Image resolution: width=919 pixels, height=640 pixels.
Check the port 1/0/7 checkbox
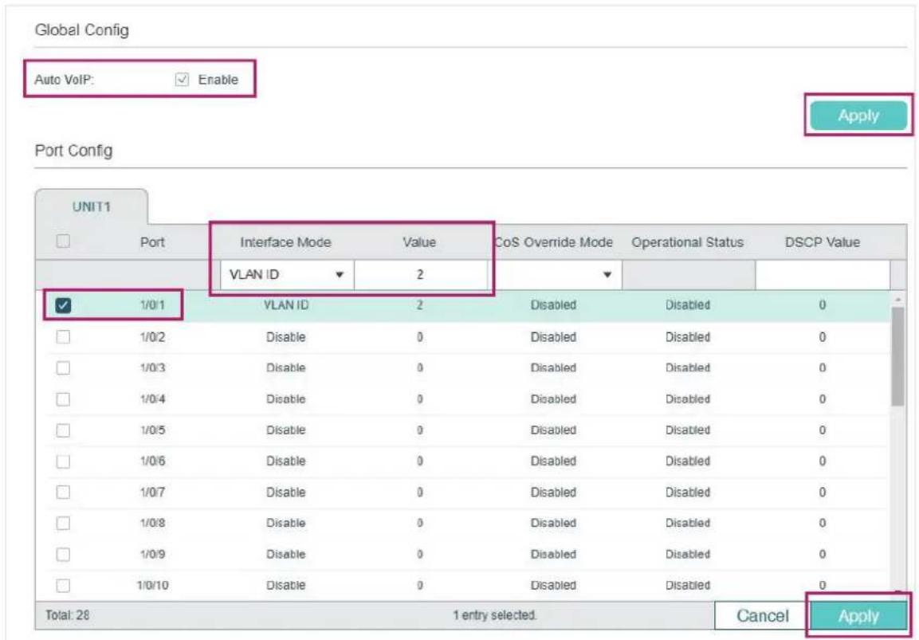pyautogui.click(x=63, y=493)
